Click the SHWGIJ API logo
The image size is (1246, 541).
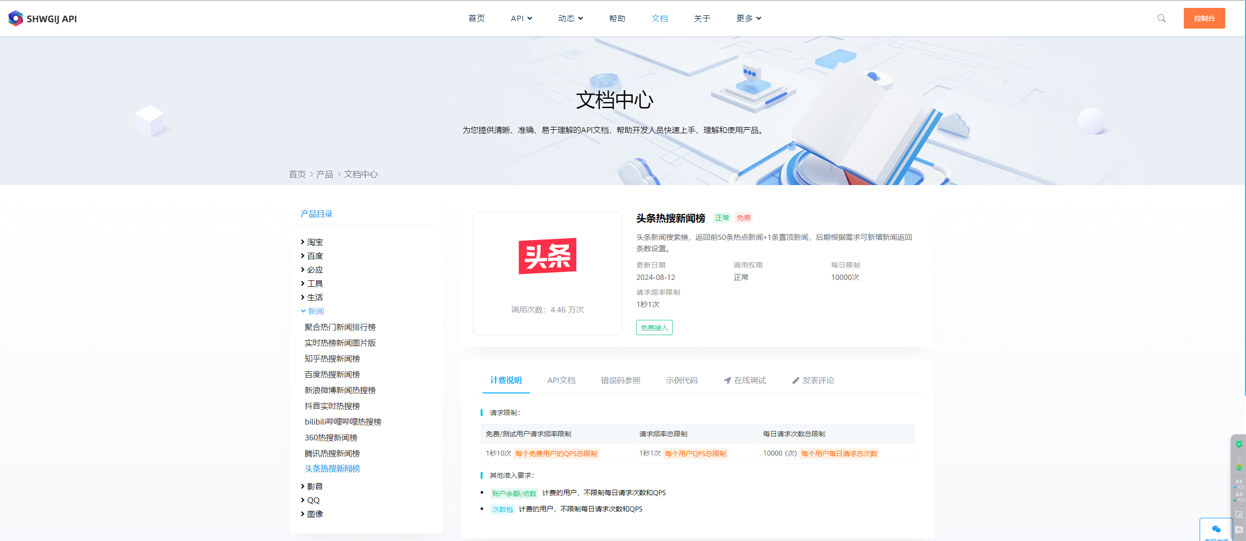tap(42, 19)
